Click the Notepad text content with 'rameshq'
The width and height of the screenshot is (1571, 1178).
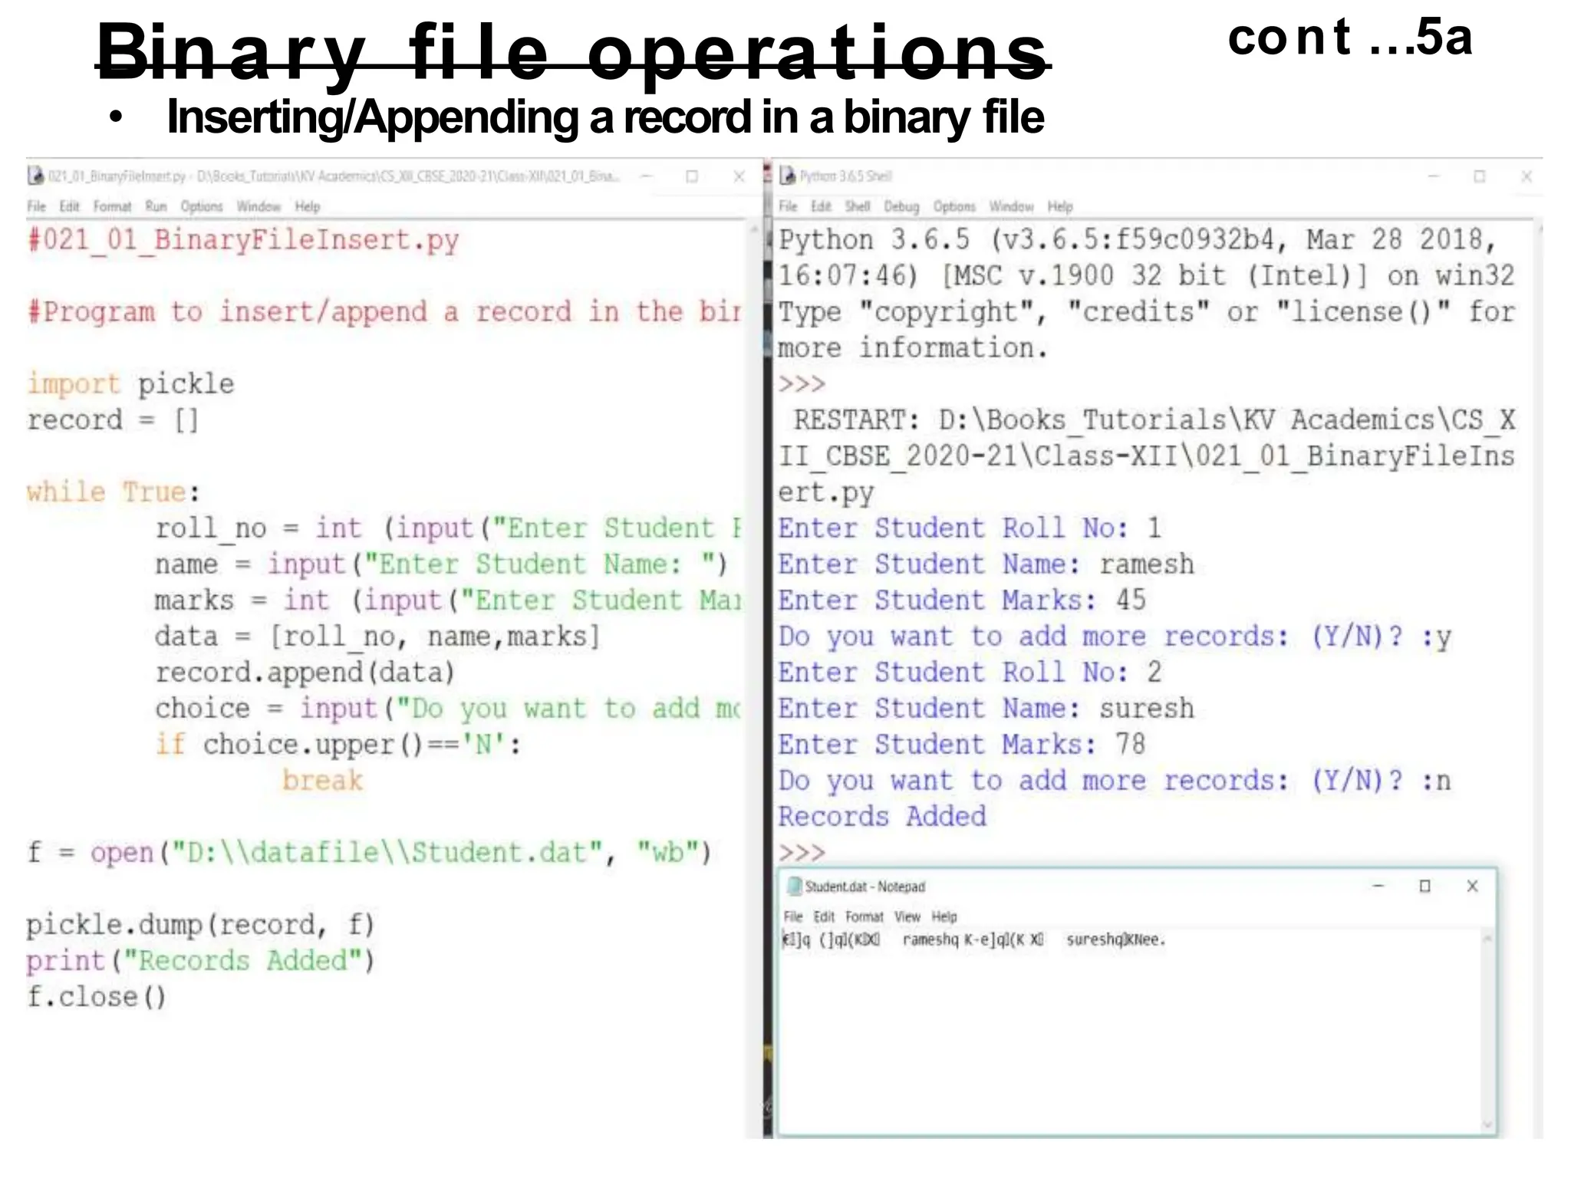(x=973, y=940)
